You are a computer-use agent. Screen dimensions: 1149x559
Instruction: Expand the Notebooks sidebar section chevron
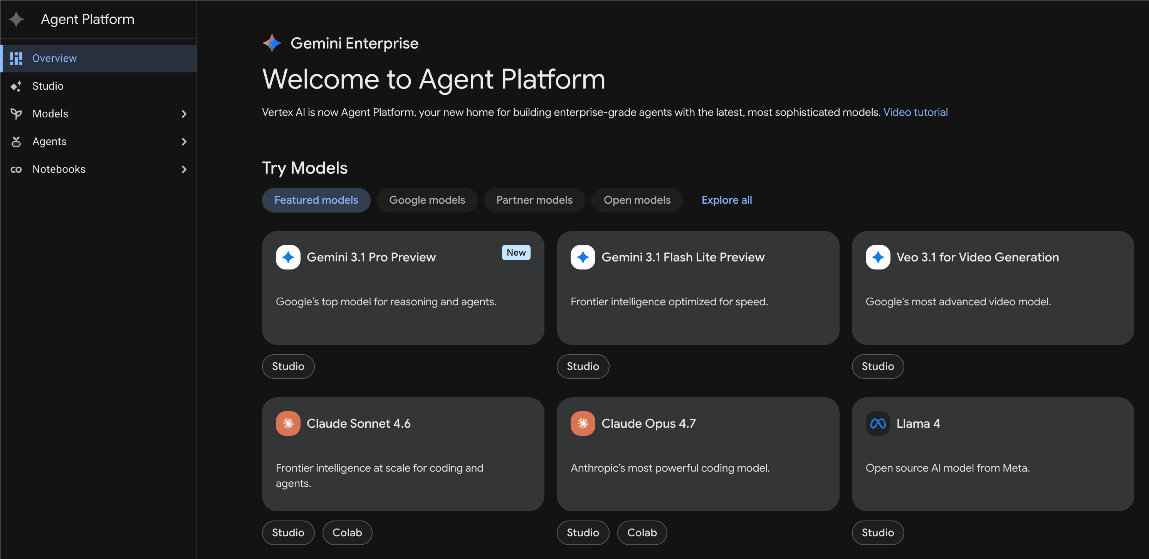[x=184, y=169]
